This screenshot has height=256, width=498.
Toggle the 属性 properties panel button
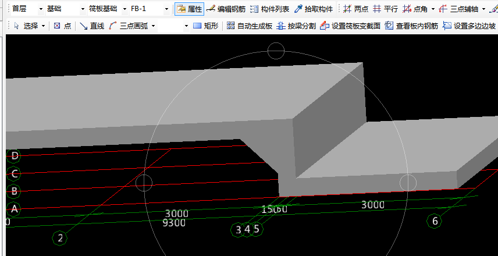point(189,9)
